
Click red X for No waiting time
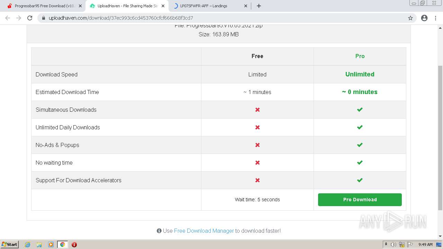pos(257,163)
